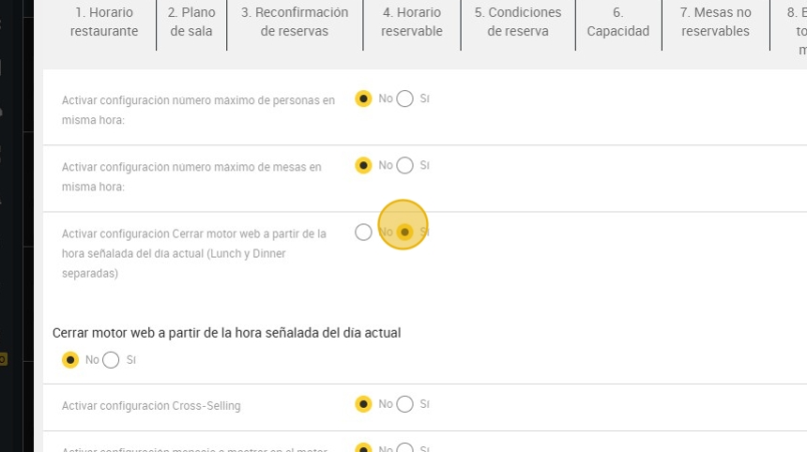Select No for mensaje a mostrar setting
The width and height of the screenshot is (807, 452).
[x=364, y=448]
